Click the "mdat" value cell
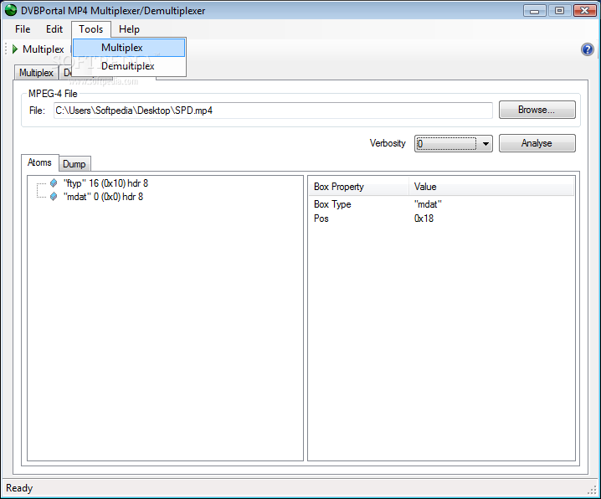The width and height of the screenshot is (601, 499). [428, 204]
